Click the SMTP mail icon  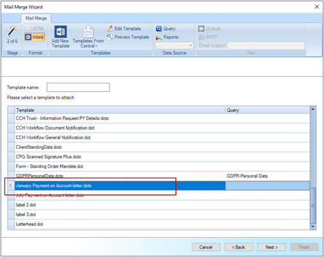click(x=201, y=37)
